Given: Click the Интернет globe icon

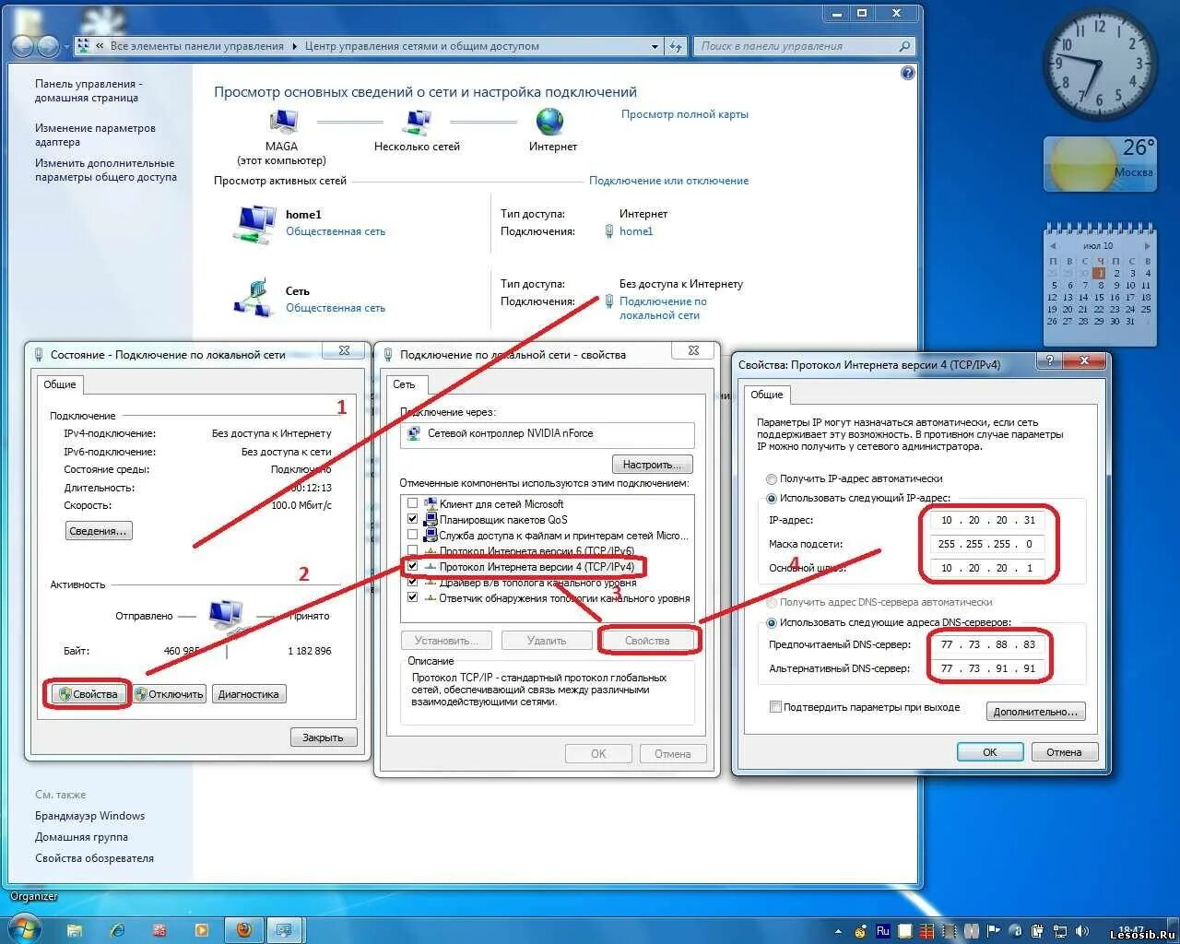Looking at the screenshot, I should 550,122.
